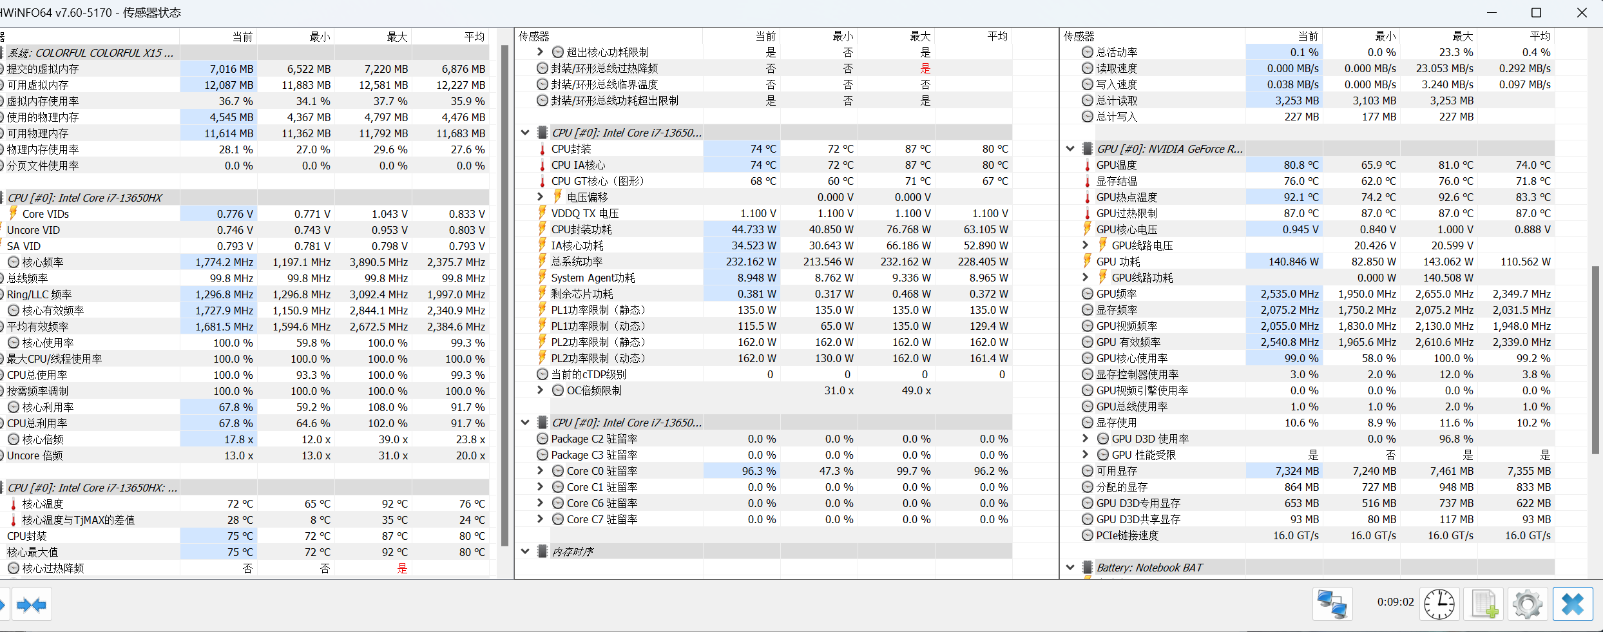Click the chip icon of 内存时序 section
Viewport: 1603px width, 632px height.
[x=542, y=551]
